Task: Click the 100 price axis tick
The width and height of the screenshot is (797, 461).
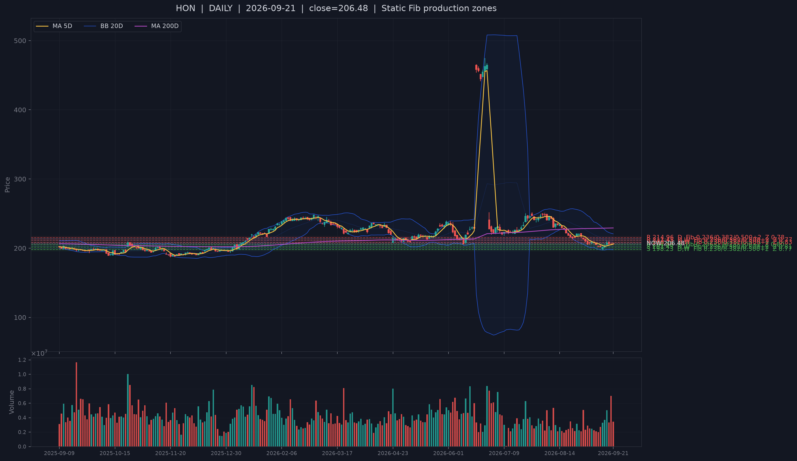Action: point(20,318)
